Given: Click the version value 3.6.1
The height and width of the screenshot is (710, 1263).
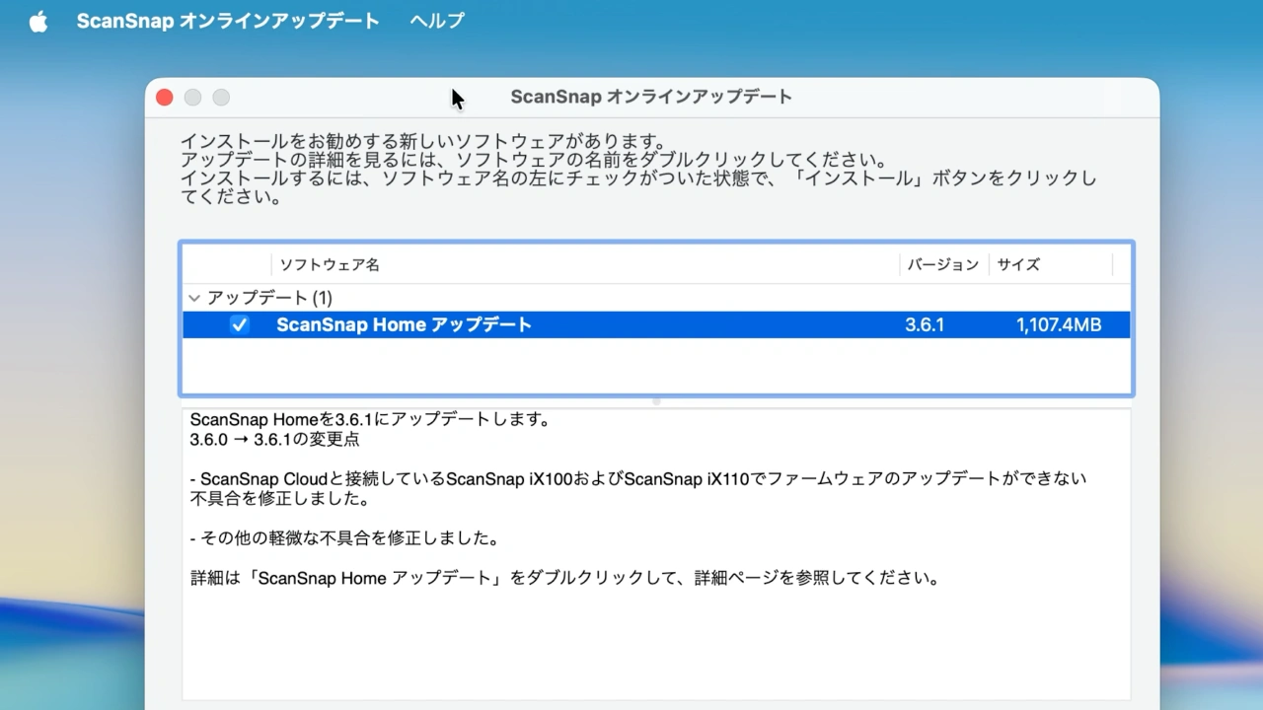Looking at the screenshot, I should pos(925,324).
